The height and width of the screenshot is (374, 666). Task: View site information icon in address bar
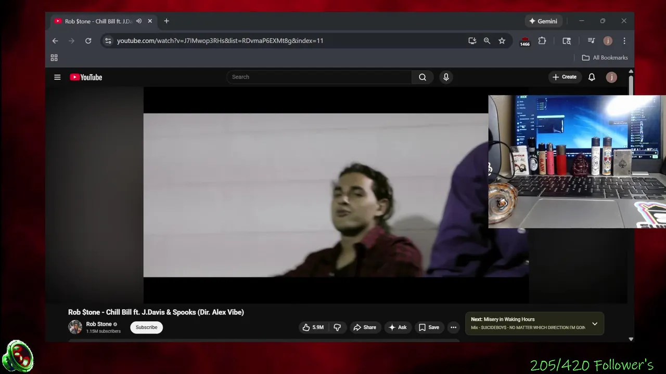[108, 41]
